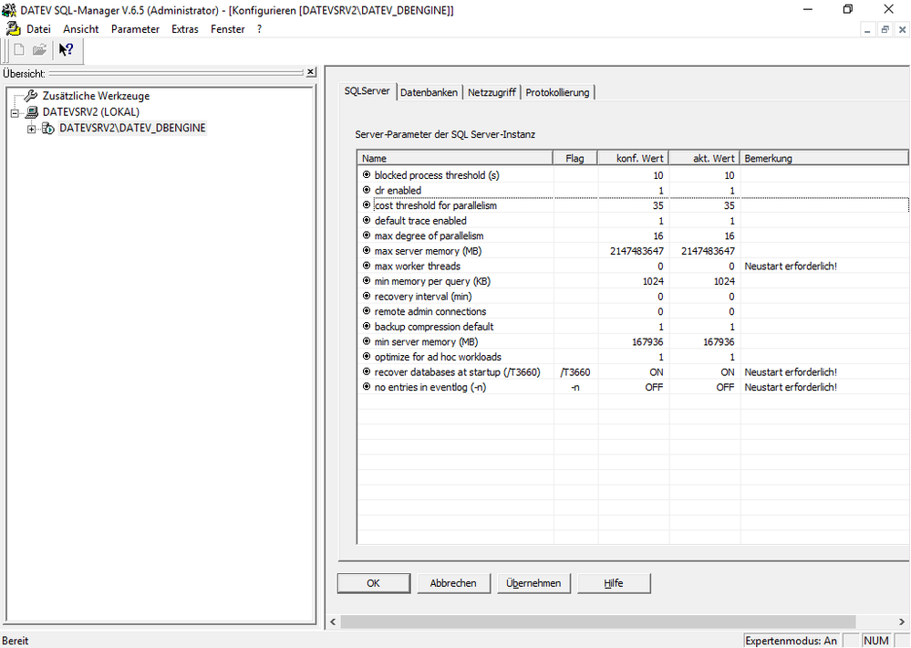
Task: Switch to the Netzzugriff tab
Action: pyautogui.click(x=492, y=92)
